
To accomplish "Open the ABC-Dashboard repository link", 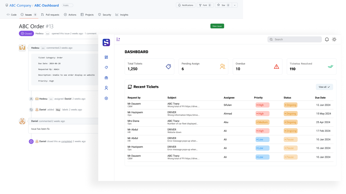I will [47, 5].
